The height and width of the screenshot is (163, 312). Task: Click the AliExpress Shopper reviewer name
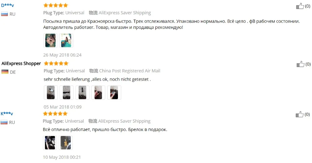point(21,64)
